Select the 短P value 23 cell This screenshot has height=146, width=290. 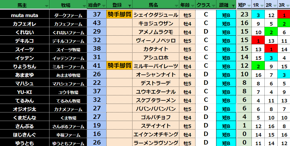pyautogui.click(x=244, y=15)
